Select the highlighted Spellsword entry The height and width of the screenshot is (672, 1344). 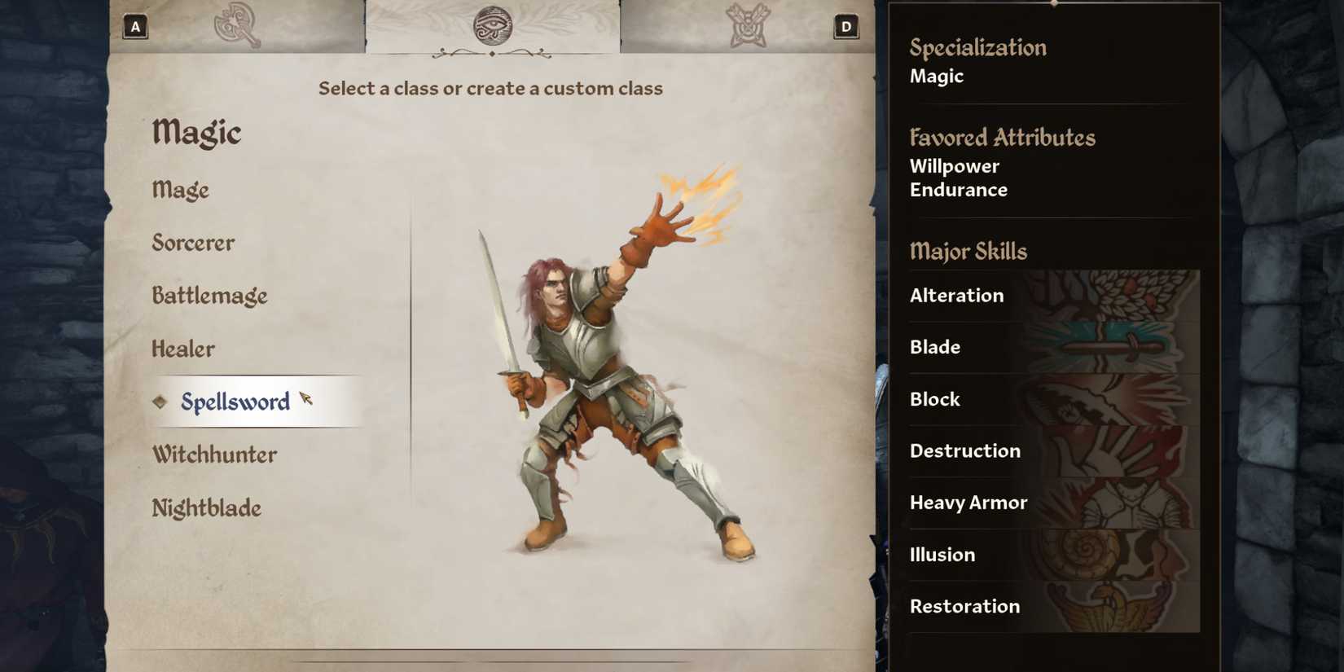[x=257, y=402]
